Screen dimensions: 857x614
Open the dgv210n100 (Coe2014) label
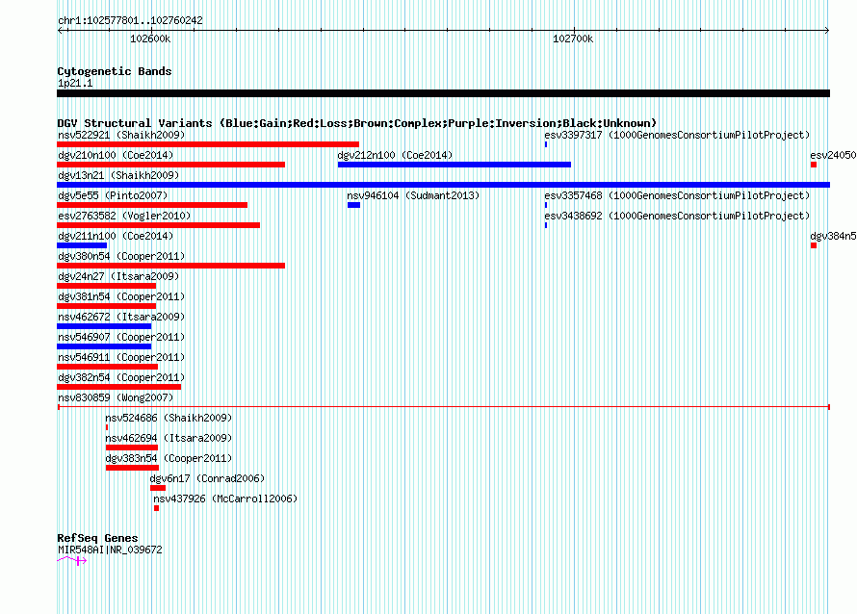(x=116, y=155)
